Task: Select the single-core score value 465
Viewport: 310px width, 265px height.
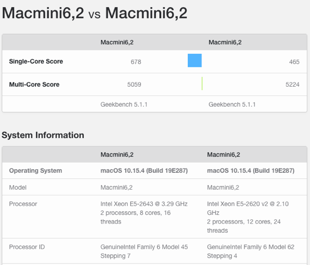Action: tap(294, 62)
